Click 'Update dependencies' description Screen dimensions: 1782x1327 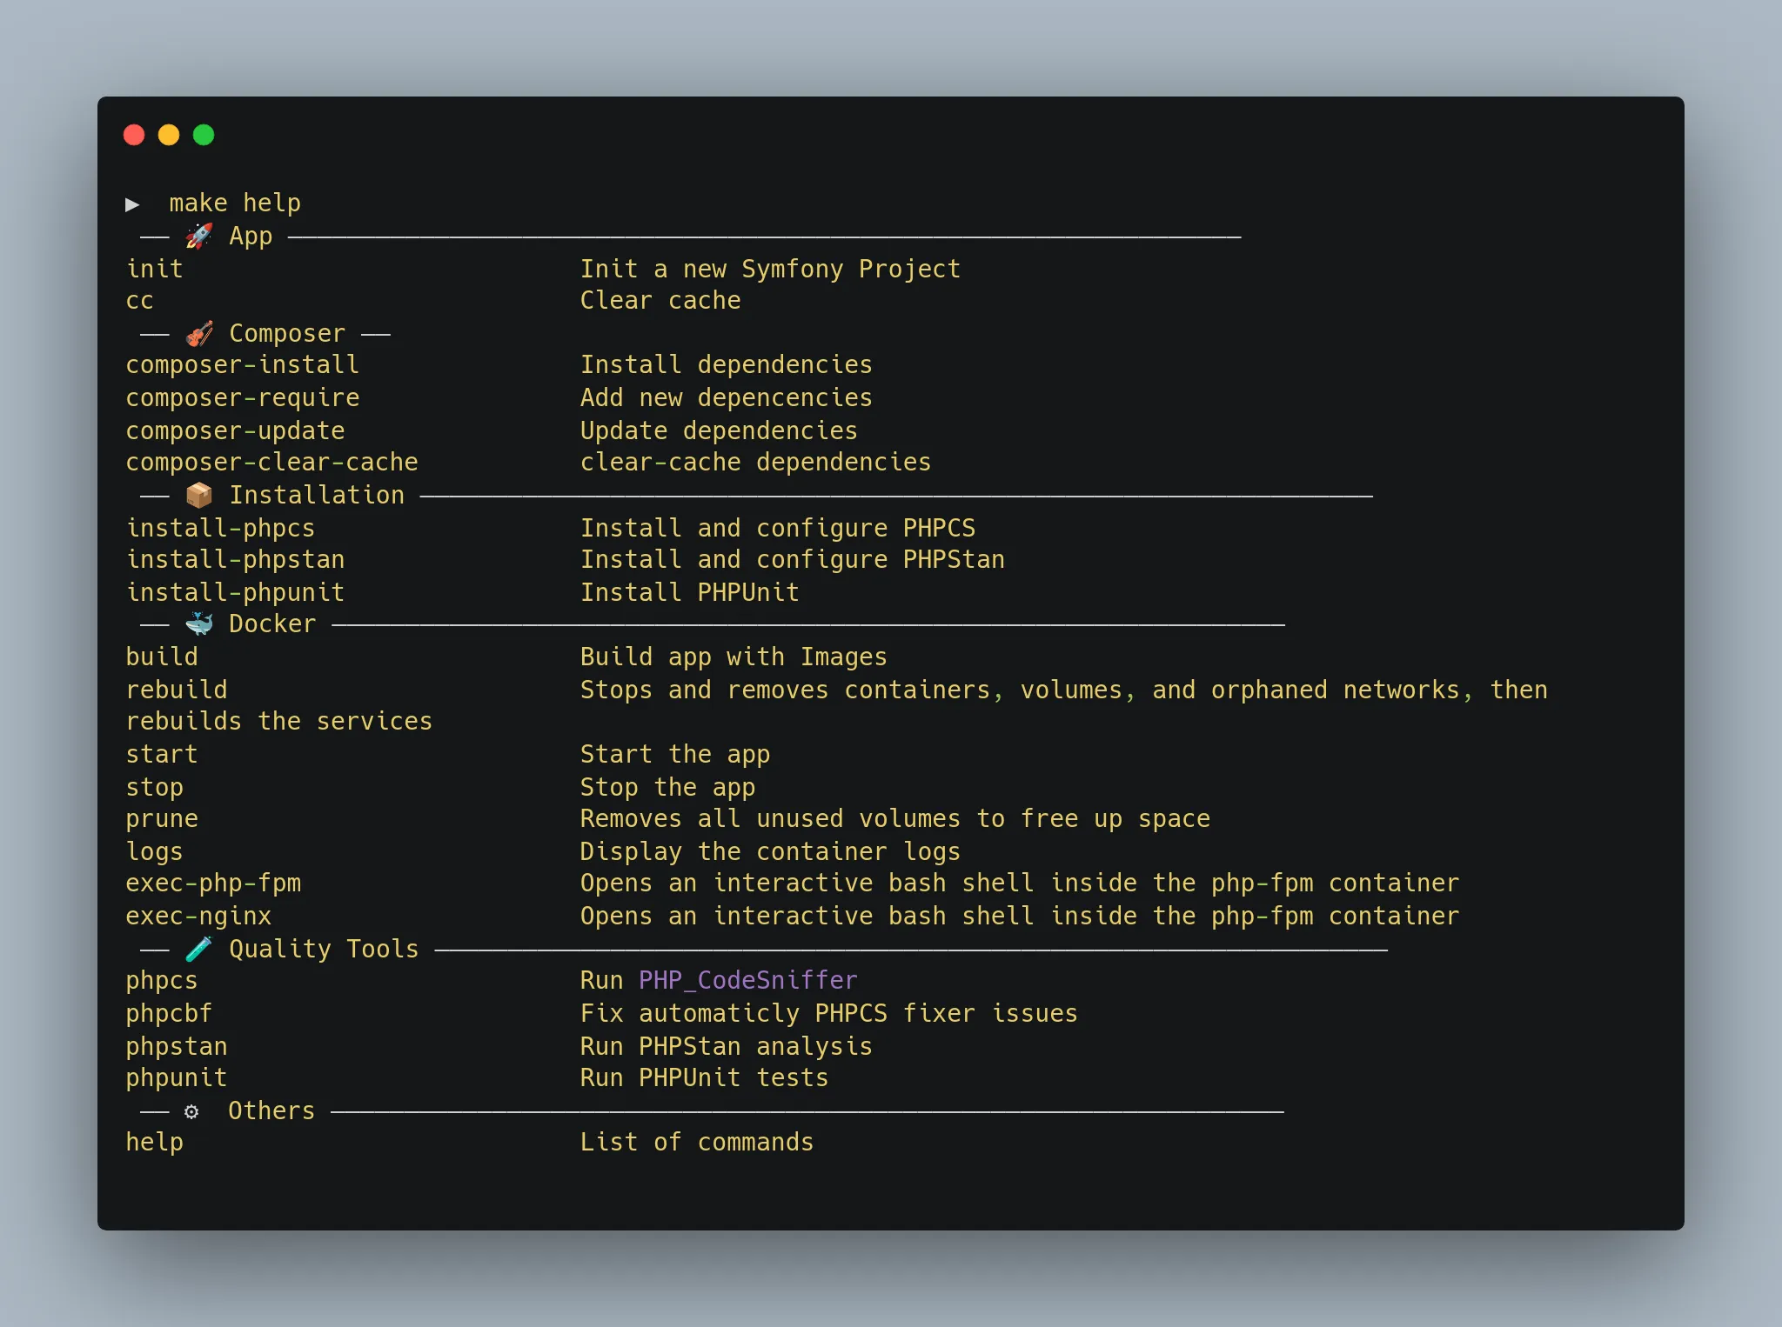pyautogui.click(x=719, y=431)
